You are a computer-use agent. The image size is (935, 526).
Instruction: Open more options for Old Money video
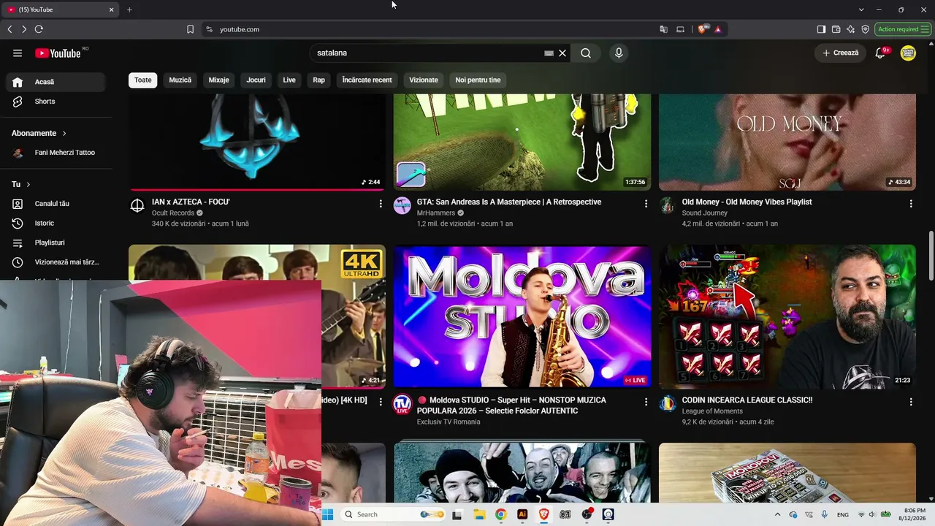tap(911, 204)
